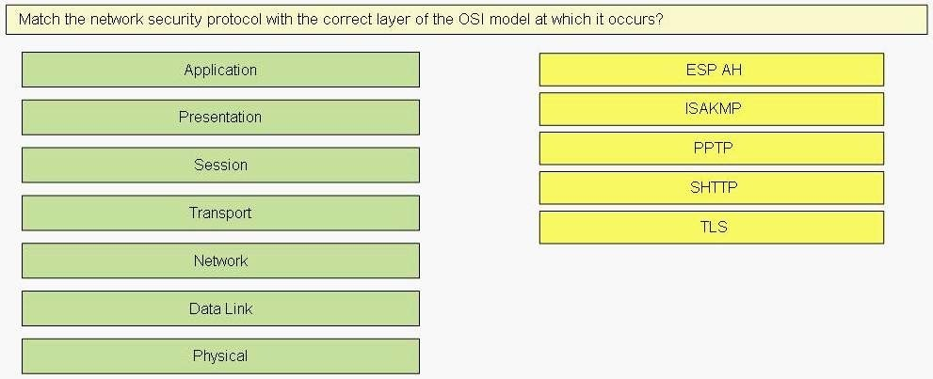
Task: Pick the Data Link layer box
Action: click(220, 308)
